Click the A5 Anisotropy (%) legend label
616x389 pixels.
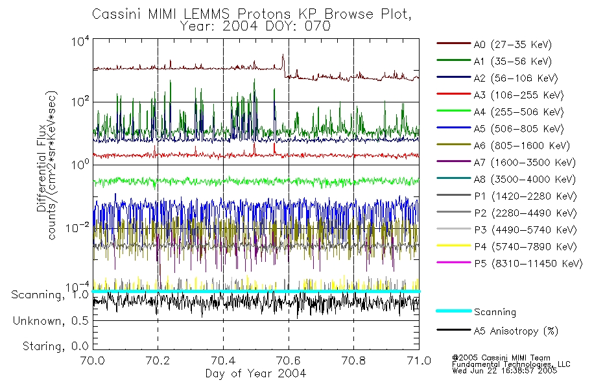coord(516,331)
